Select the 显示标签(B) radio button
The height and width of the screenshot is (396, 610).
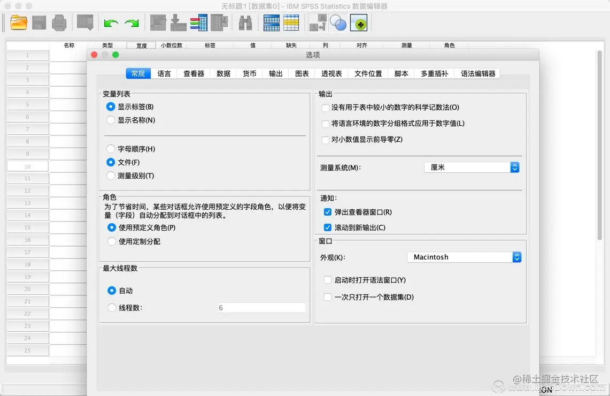pos(111,106)
